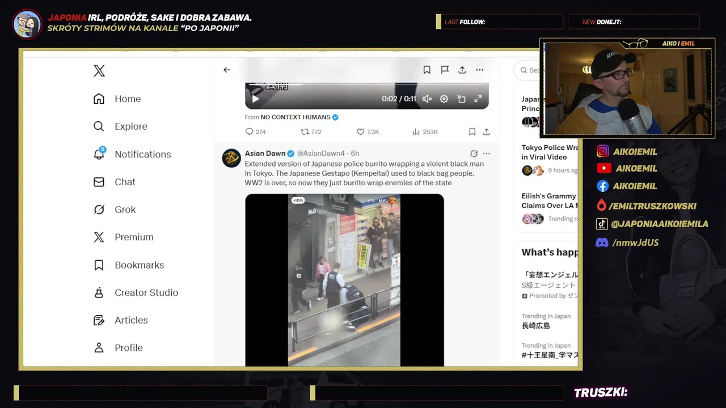Click YouTube AIKOEMIL overlay icon

coord(603,168)
